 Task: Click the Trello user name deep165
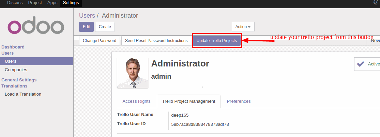pyautogui.click(x=180, y=115)
